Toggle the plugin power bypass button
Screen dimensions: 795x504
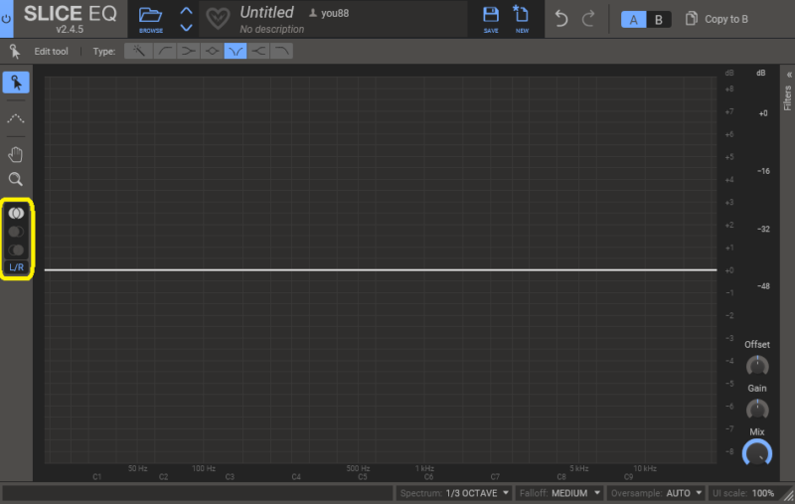8,19
